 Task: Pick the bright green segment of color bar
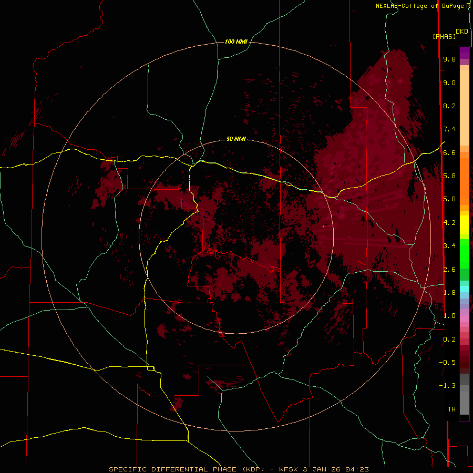click(464, 253)
